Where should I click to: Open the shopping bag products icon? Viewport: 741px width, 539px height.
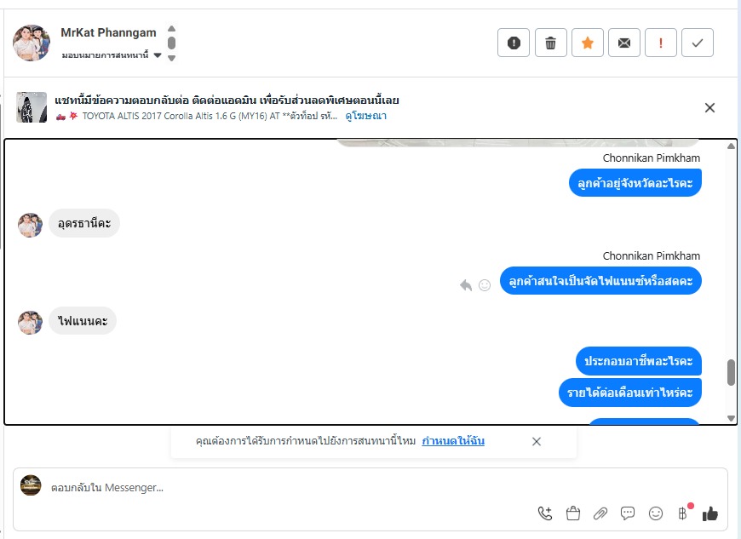(572, 513)
